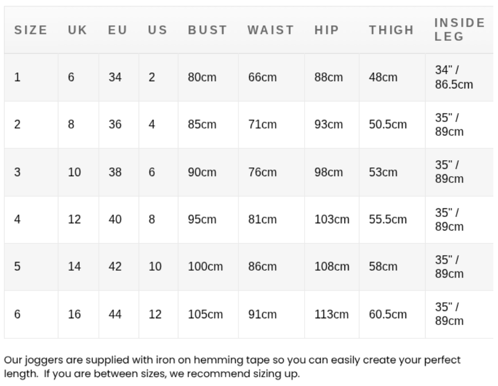
Task: Select the 55.5cm thigh cell
Action: (x=387, y=219)
